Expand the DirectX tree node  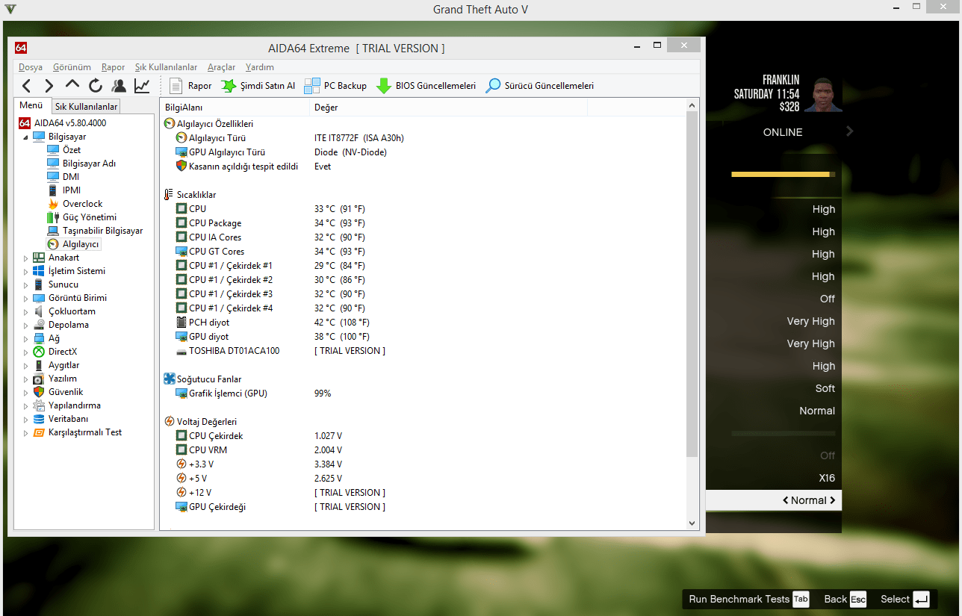tap(25, 352)
